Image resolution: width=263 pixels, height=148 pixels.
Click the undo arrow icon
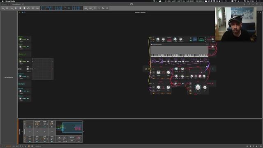(x=95, y=8)
